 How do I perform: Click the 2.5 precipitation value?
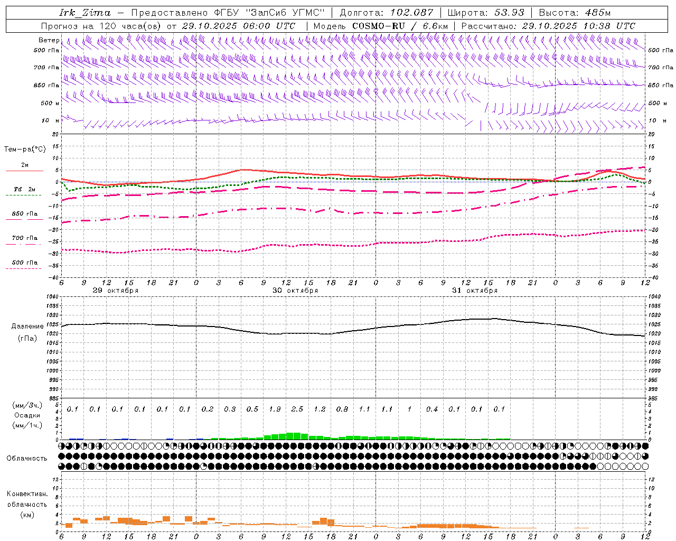(297, 409)
